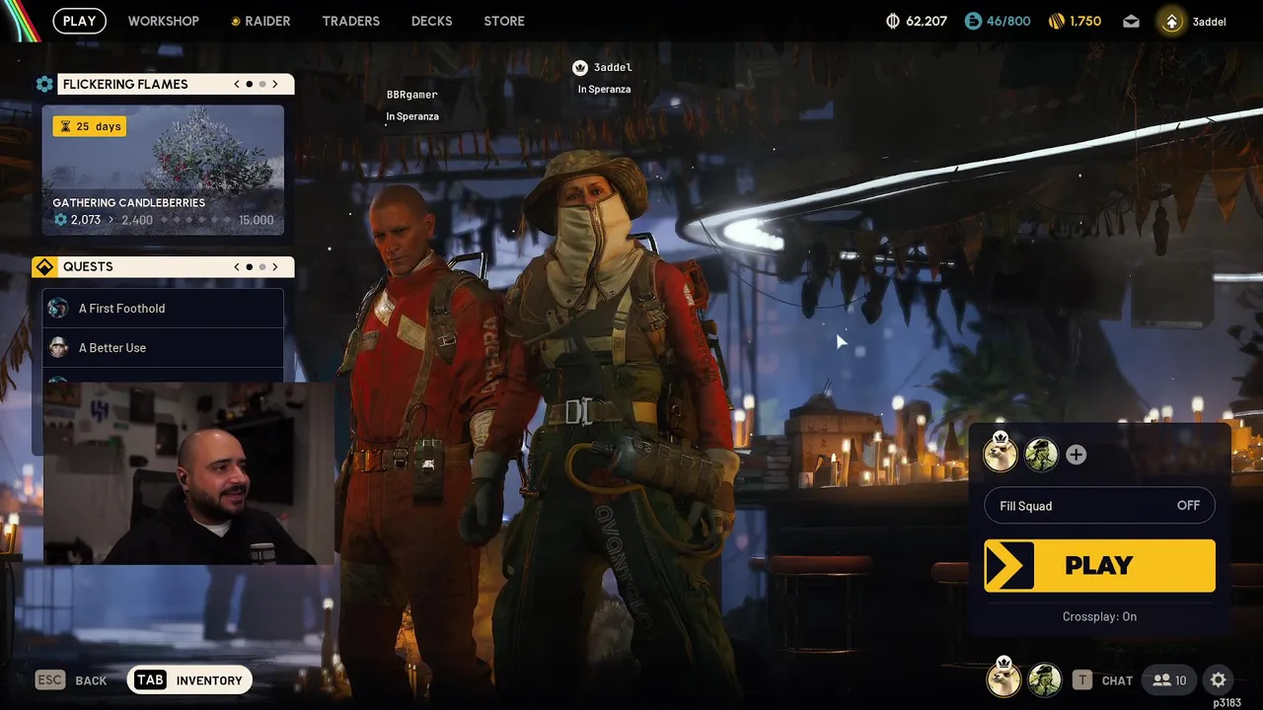Open the Gathering Candleberries event card
Viewport: 1263px width, 710px height.
163,171
